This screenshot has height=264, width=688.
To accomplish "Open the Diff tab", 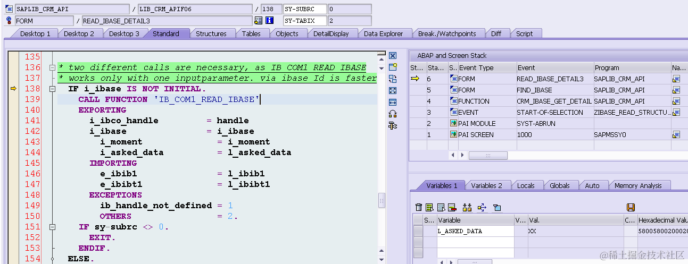I will coord(496,33).
